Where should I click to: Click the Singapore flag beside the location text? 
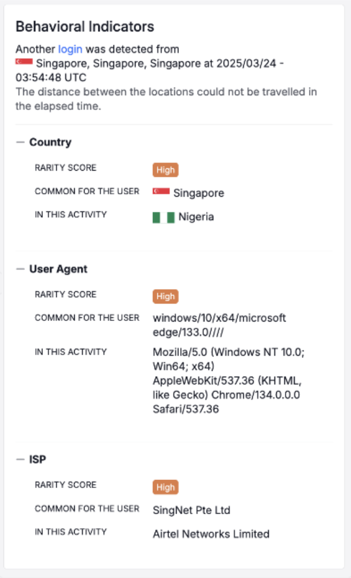[x=23, y=61]
